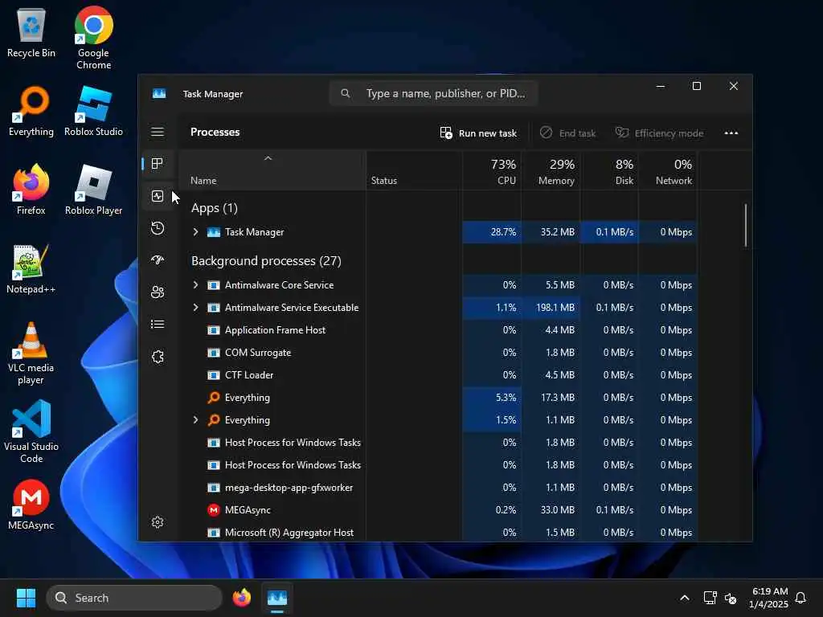Viewport: 823px width, 617px height.
Task: Open the Windows Start button
Action: (26, 598)
